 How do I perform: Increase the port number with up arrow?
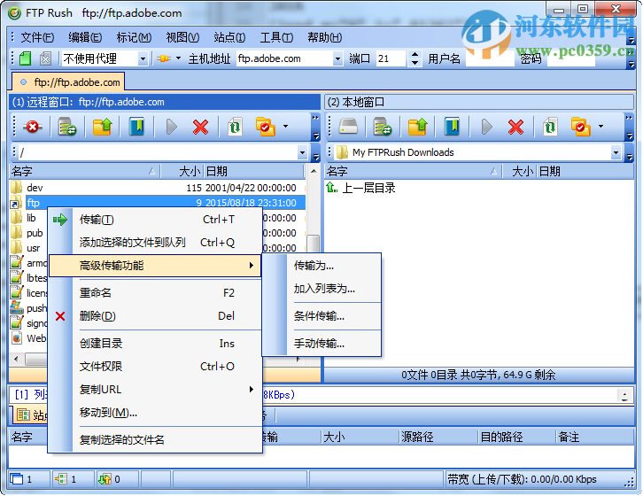tap(414, 55)
